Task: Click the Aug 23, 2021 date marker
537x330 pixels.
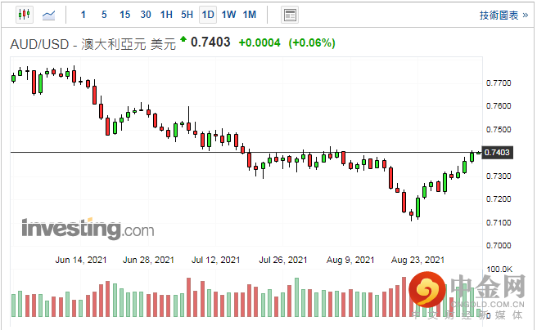Action: coord(418,259)
